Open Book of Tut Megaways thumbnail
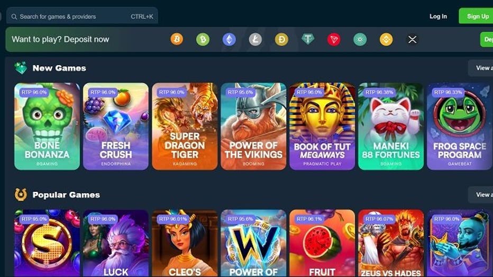This screenshot has height=277, width=493. tap(322, 126)
